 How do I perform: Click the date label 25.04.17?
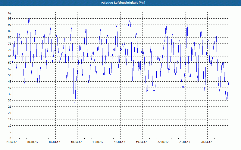[185, 142]
